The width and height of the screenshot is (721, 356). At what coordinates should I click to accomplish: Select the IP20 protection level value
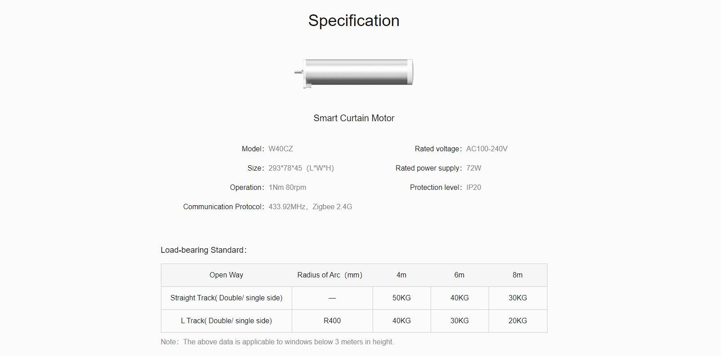(x=474, y=187)
